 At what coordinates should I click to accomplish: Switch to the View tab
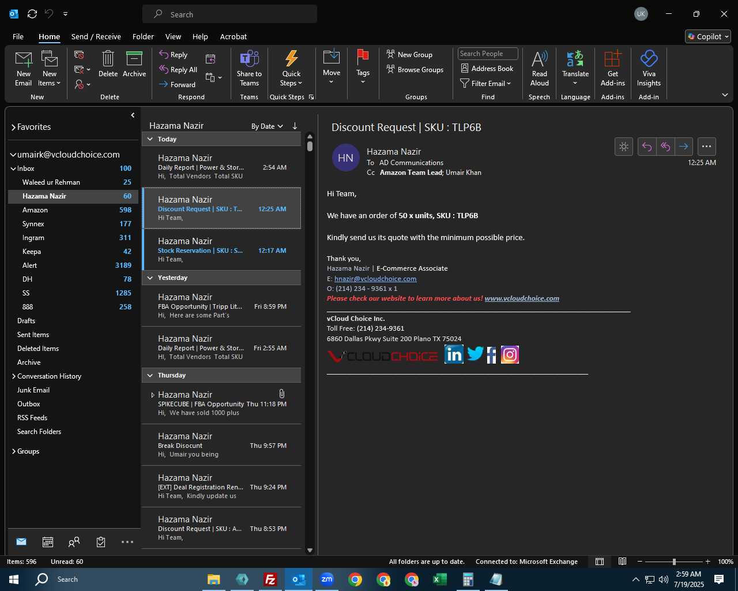coord(173,36)
